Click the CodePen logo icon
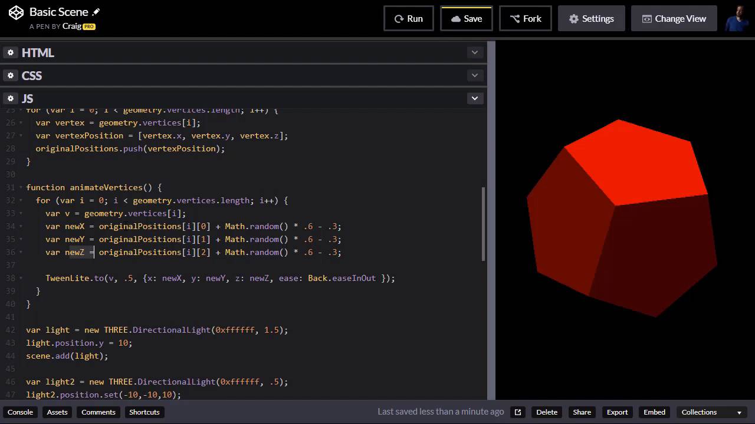Screen dimensions: 755x424 coord(16,12)
